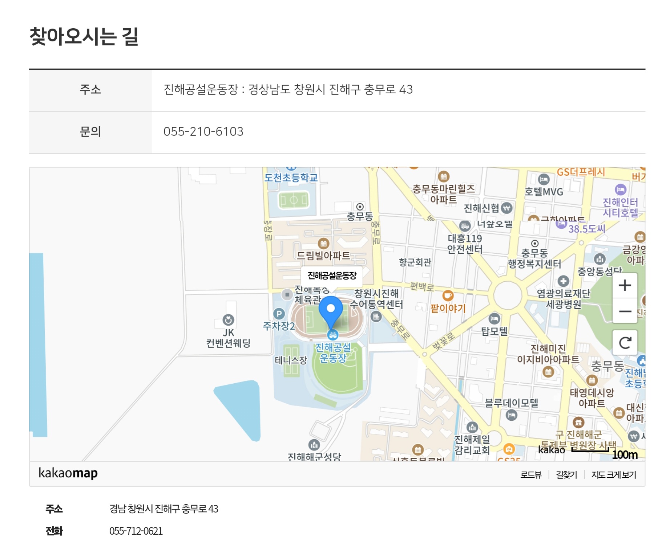The image size is (658, 555).
Task: Click the GS더프레시 store label
Action: point(581,172)
